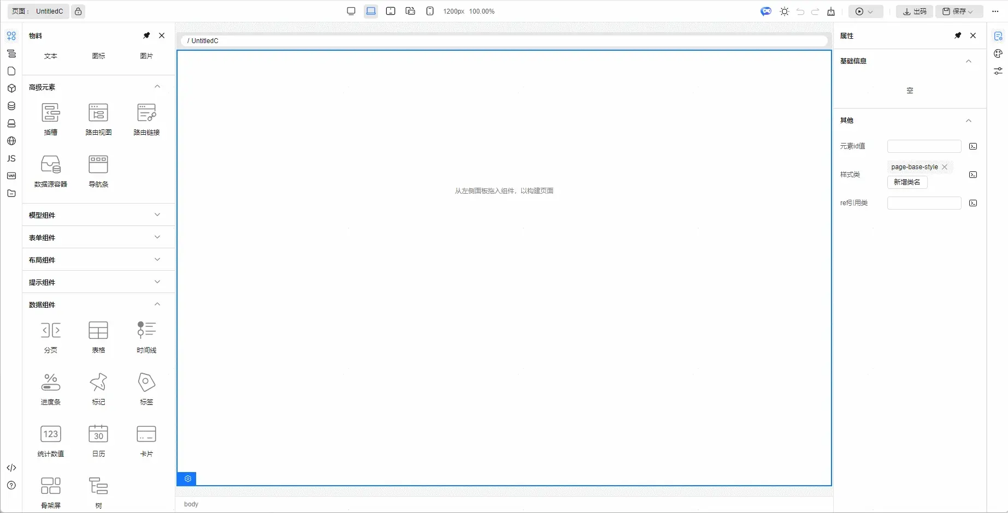The width and height of the screenshot is (1008, 513).
Task: Open the page management sidebar icon
Action: (x=11, y=71)
